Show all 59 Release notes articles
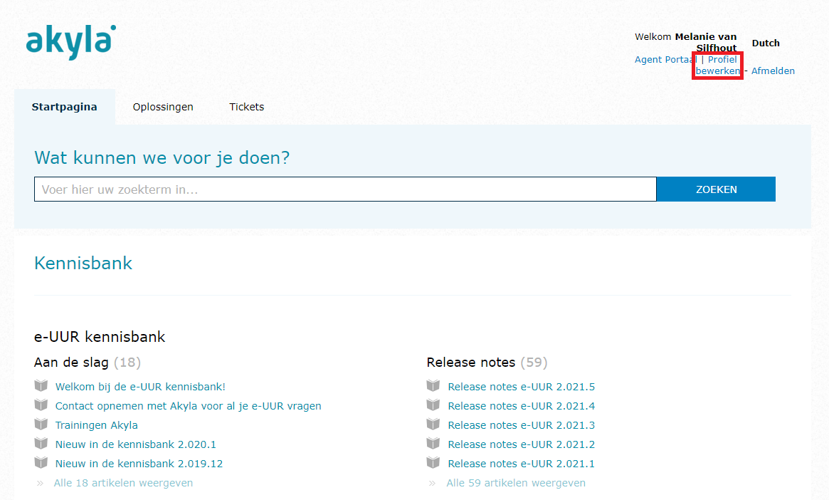829x500 pixels. coord(516,483)
